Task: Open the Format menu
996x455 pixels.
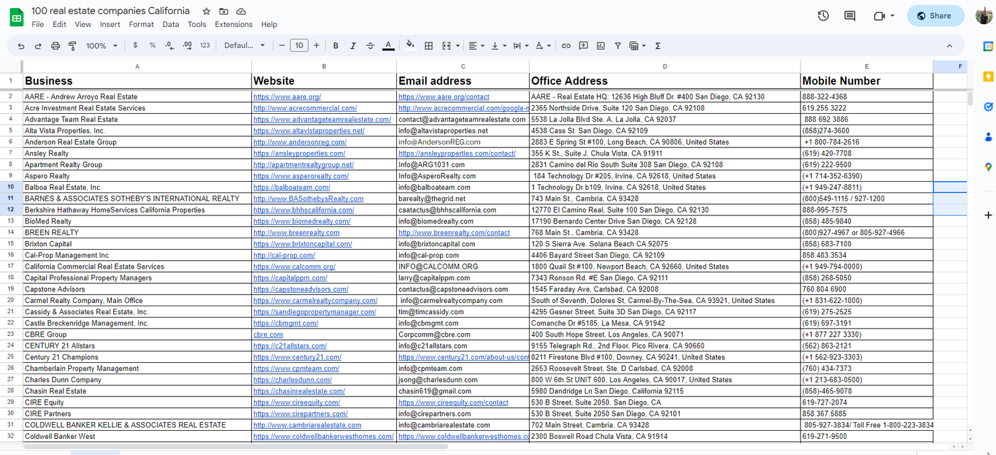Action: (x=142, y=24)
